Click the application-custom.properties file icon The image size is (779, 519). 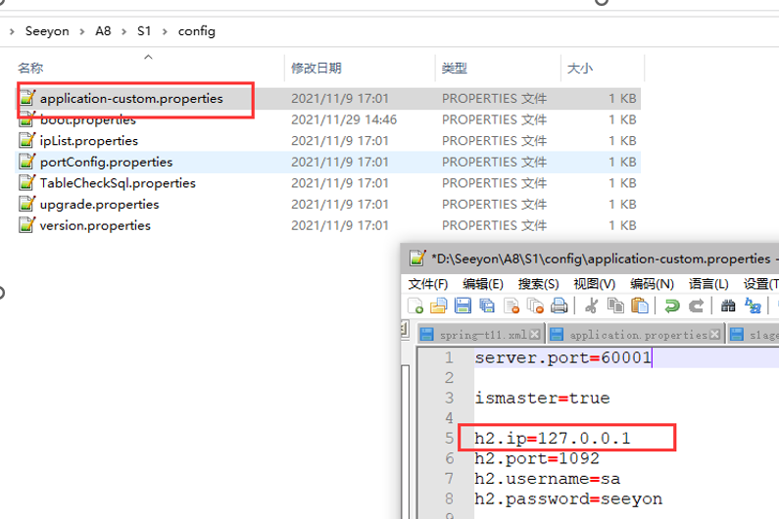pos(27,98)
